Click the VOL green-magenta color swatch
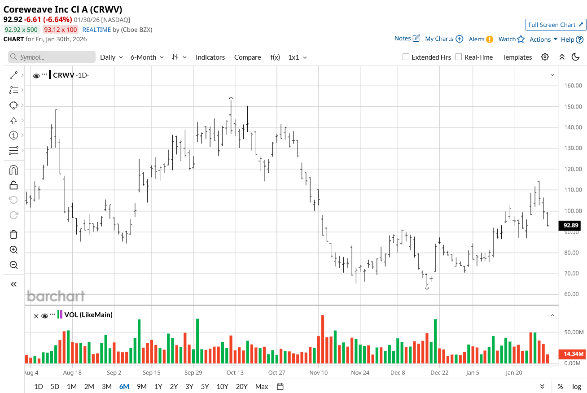This screenshot has width=587, height=393. (60, 314)
